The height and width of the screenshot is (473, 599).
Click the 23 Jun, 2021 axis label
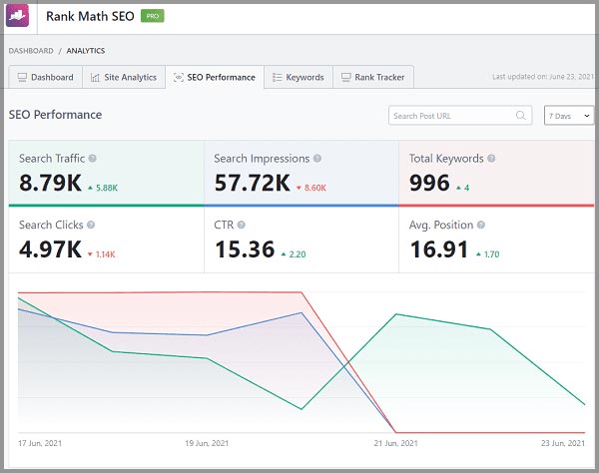click(x=563, y=443)
